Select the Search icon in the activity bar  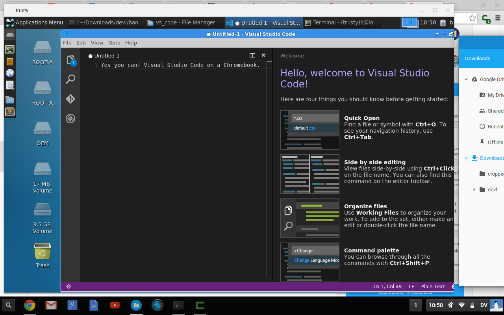click(x=70, y=79)
